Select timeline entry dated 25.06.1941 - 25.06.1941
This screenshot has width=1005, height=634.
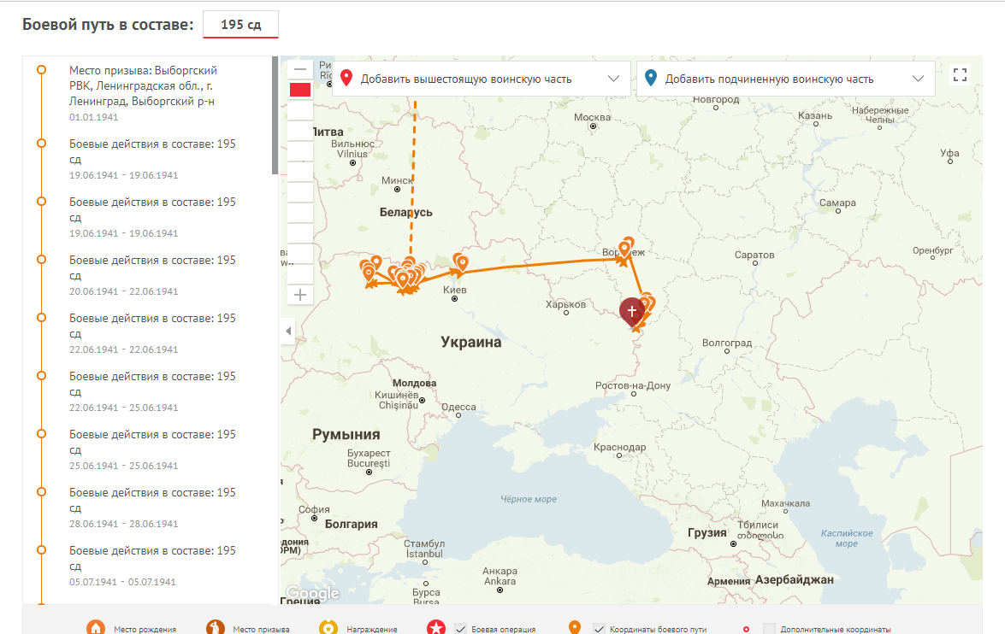[x=151, y=449]
